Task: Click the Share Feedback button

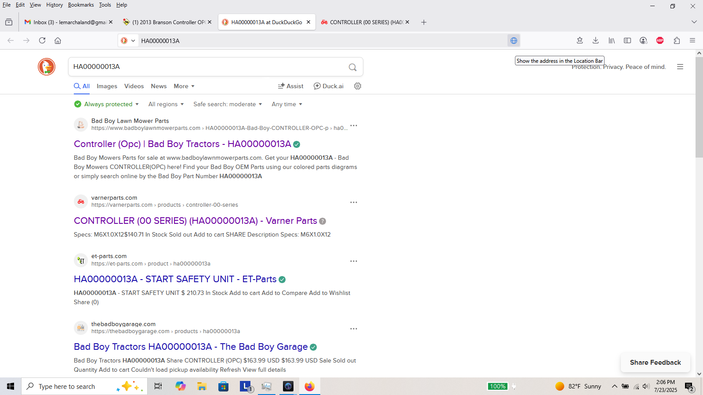Action: [x=655, y=363]
